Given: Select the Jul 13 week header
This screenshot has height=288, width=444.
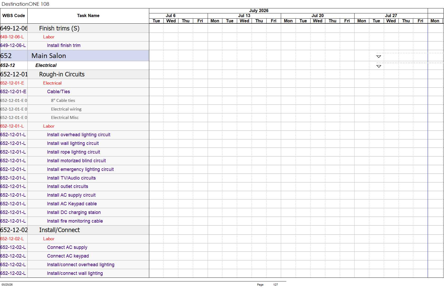Looking at the screenshot, I should tap(244, 16).
